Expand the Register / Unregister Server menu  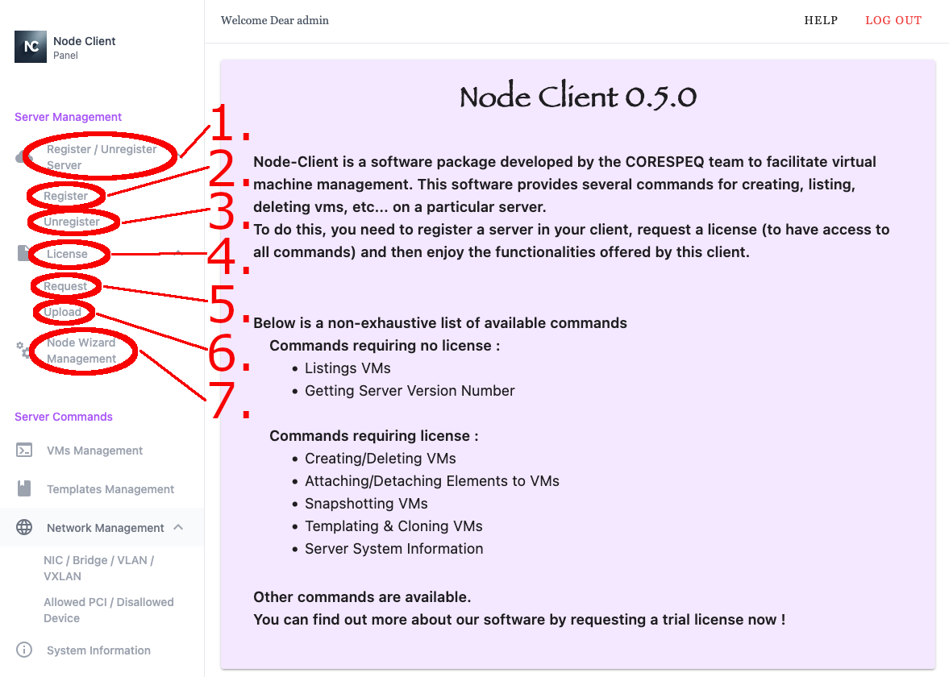point(102,157)
